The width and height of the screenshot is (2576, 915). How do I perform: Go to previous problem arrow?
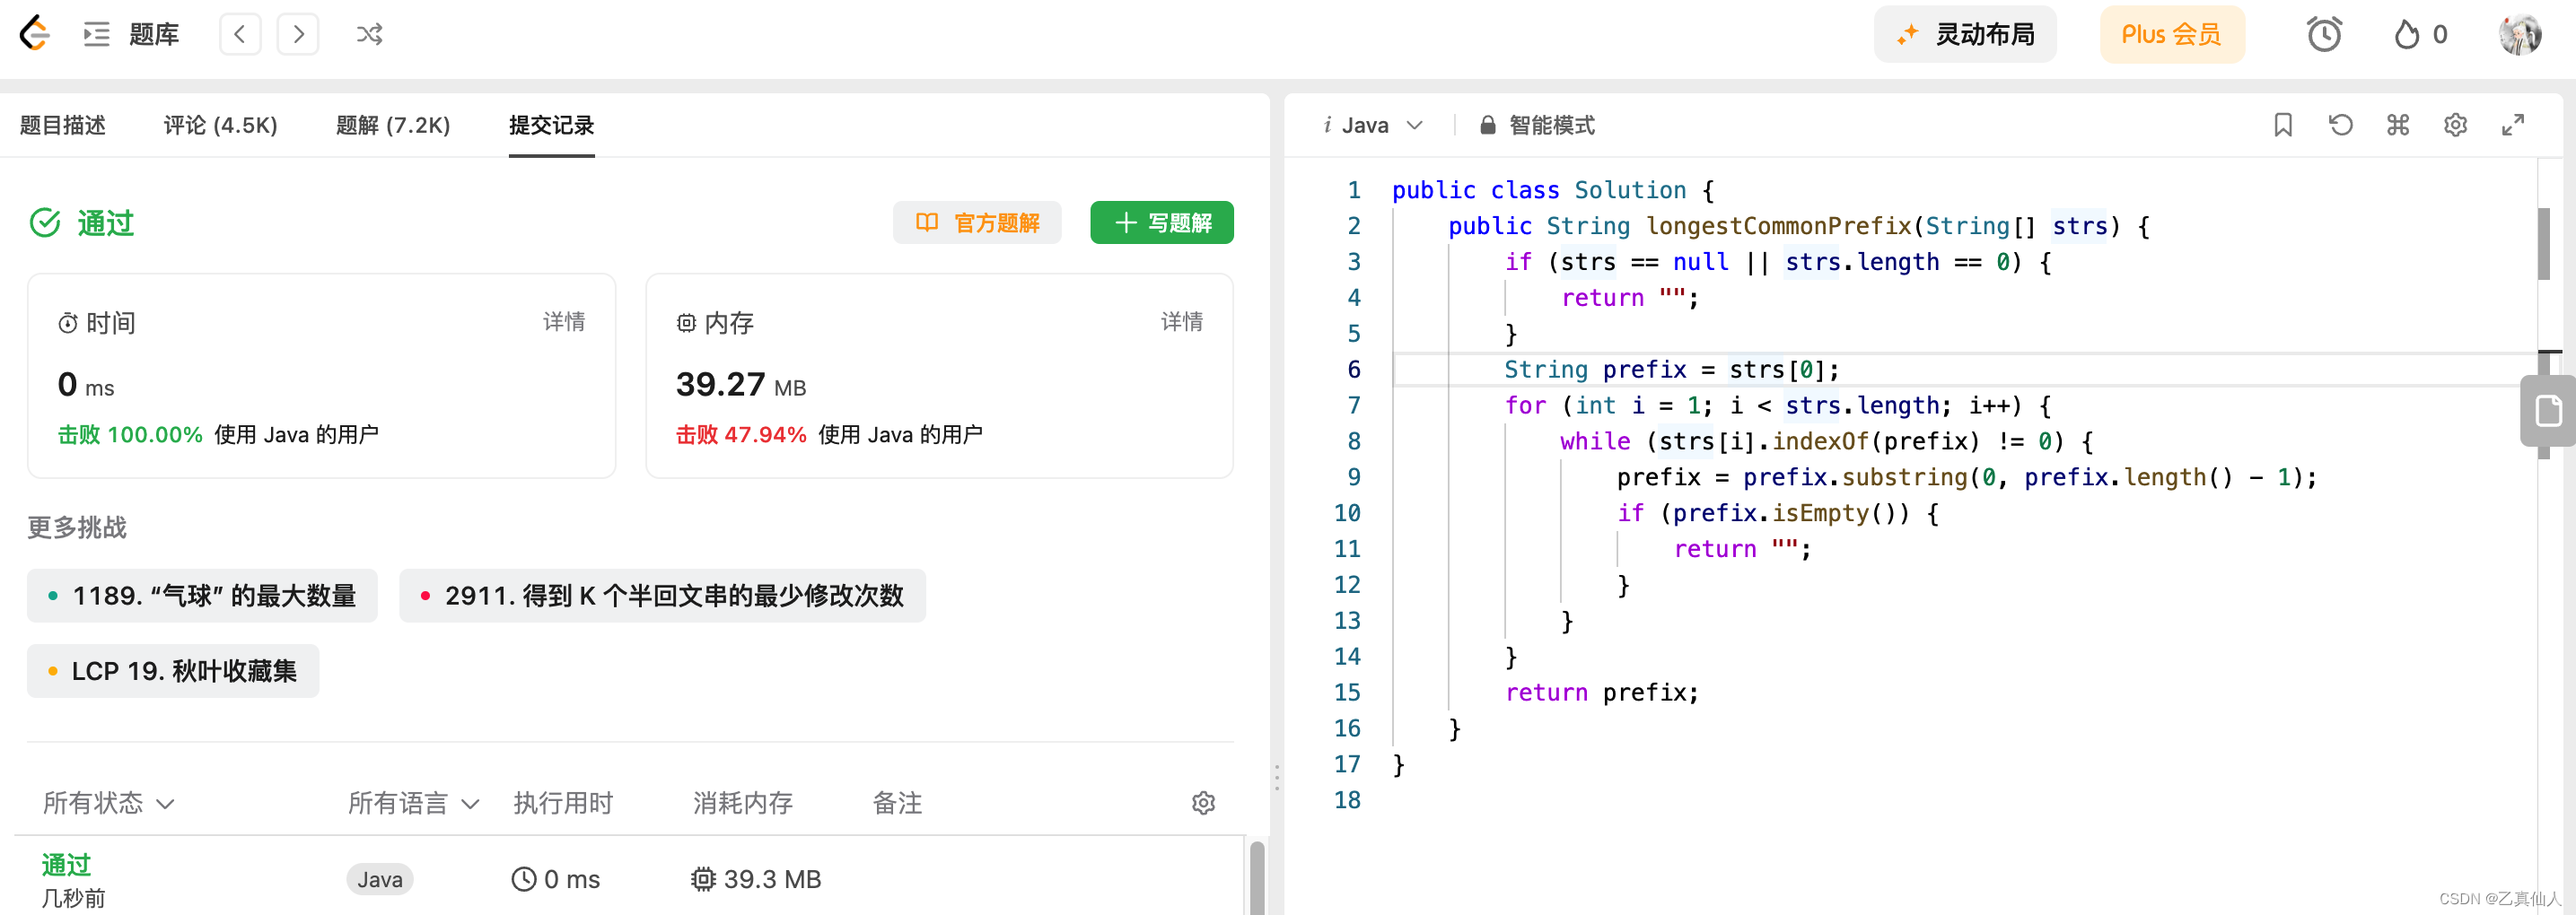pyautogui.click(x=240, y=35)
